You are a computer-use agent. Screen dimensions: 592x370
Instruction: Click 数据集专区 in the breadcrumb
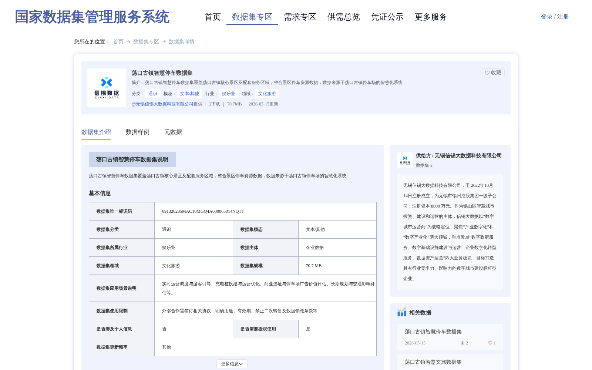tap(146, 41)
